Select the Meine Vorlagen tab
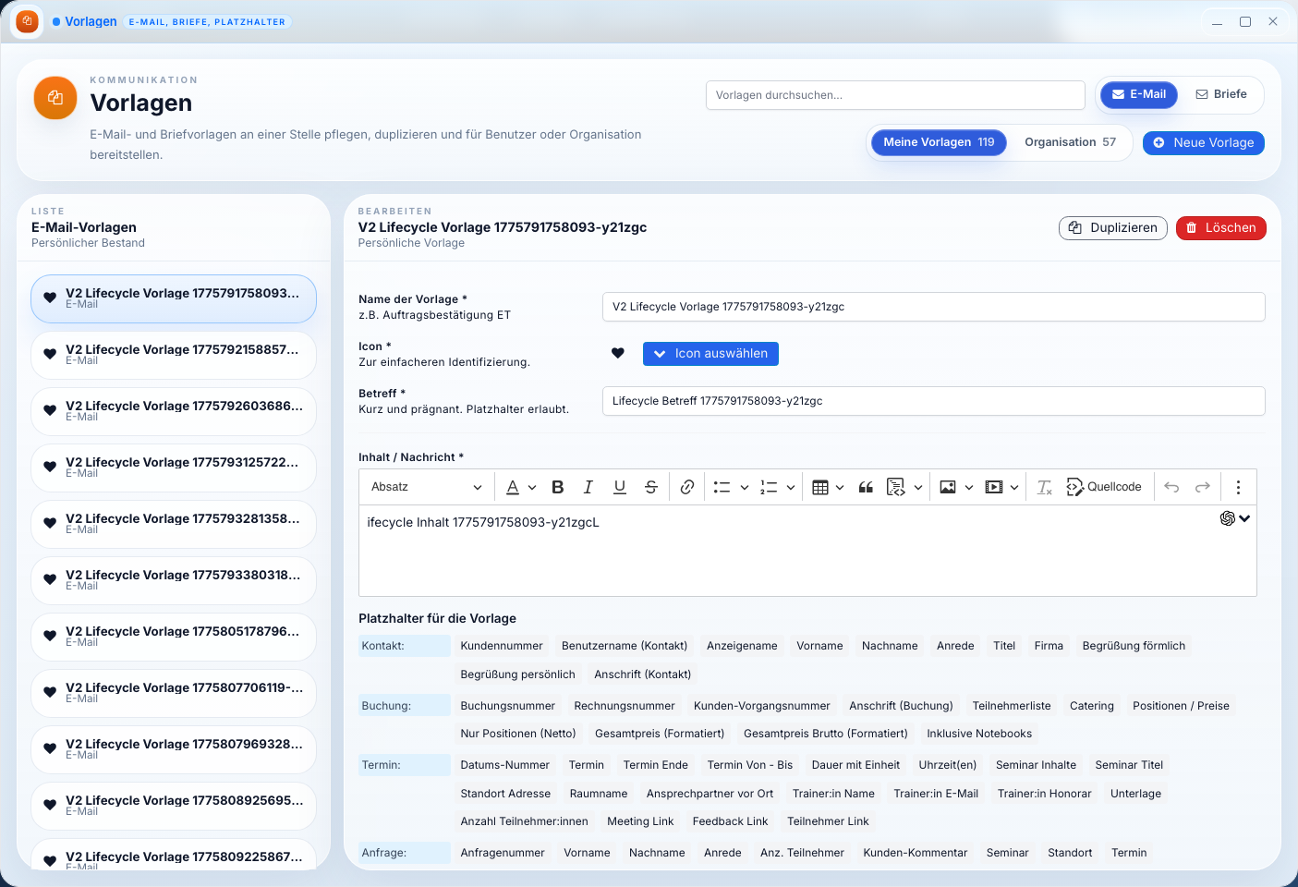1298x887 pixels. pyautogui.click(x=939, y=142)
